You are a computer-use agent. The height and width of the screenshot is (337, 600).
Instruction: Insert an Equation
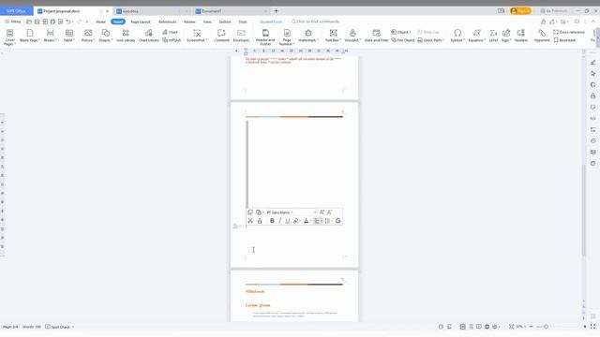477,36
